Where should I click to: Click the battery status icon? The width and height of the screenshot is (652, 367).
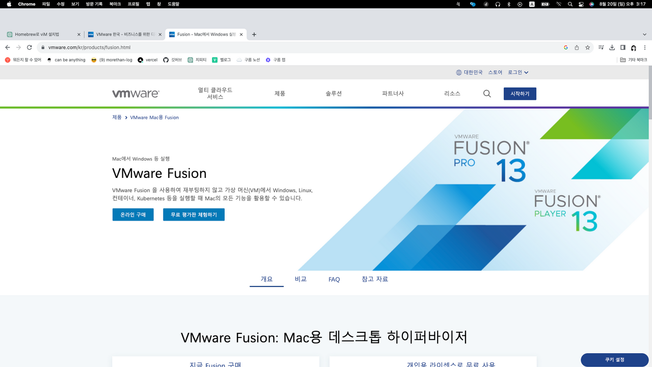pos(546,4)
